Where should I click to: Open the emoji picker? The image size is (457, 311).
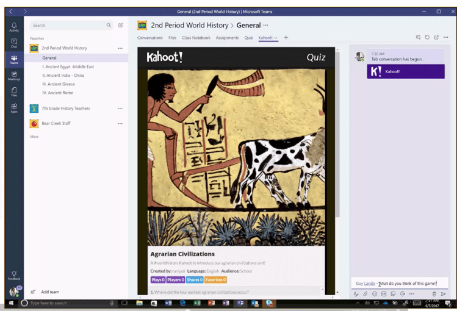tap(375, 294)
